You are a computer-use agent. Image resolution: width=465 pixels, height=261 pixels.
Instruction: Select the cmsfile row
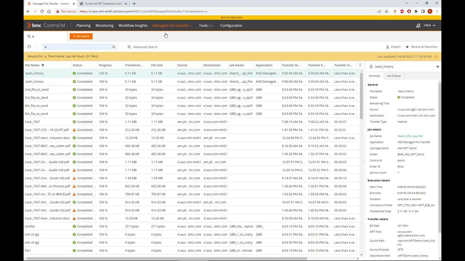[191, 226]
